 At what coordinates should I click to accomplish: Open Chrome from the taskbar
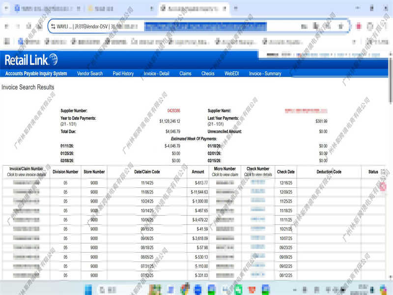tap(185, 289)
